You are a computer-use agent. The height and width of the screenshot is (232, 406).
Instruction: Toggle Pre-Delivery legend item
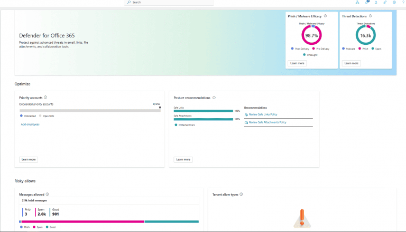point(321,49)
